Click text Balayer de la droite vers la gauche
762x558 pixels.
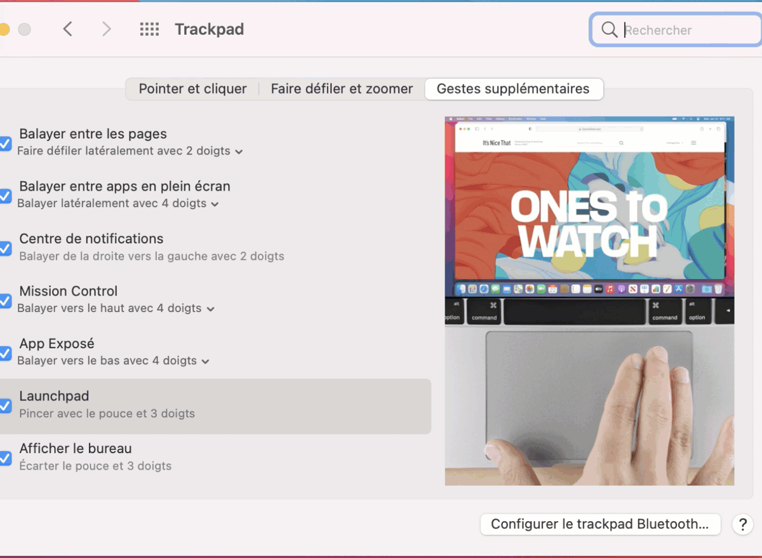click(114, 256)
